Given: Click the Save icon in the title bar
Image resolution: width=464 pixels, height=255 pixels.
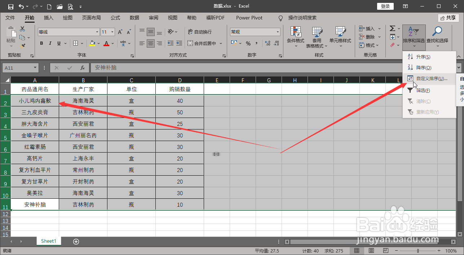Looking at the screenshot, I should pyautogui.click(x=10, y=6).
